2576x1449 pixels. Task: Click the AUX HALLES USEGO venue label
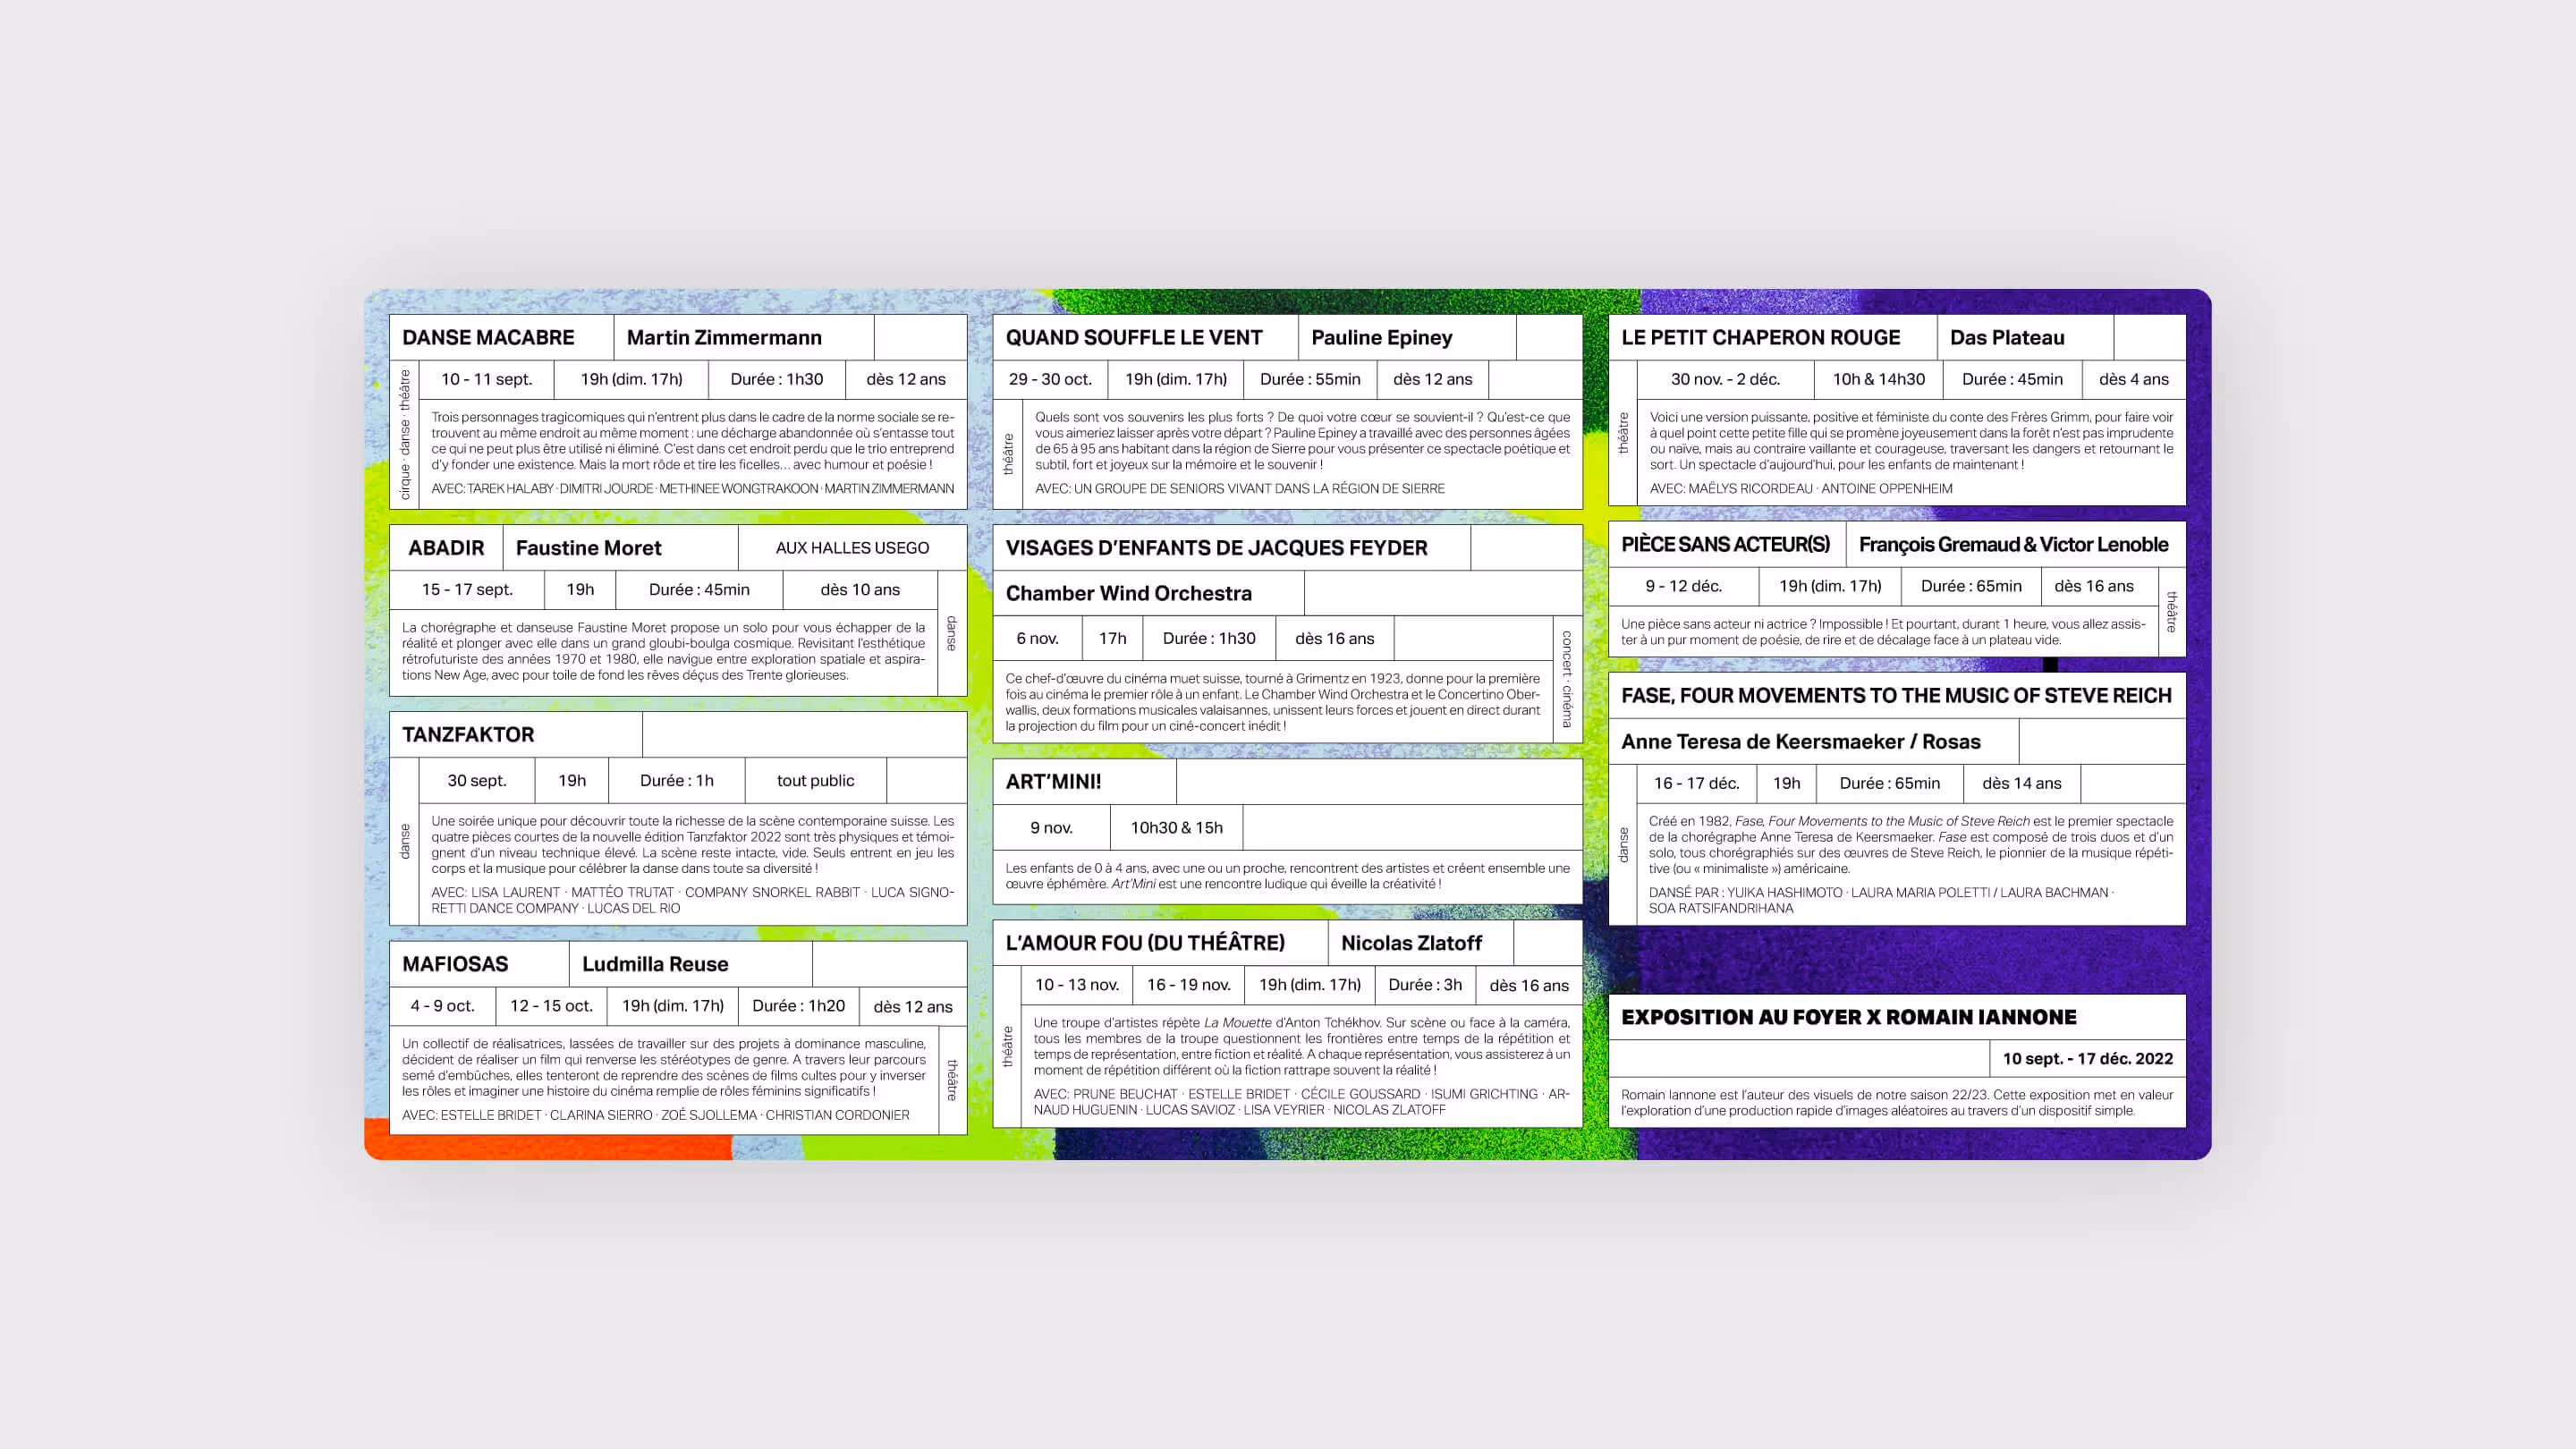click(x=852, y=548)
